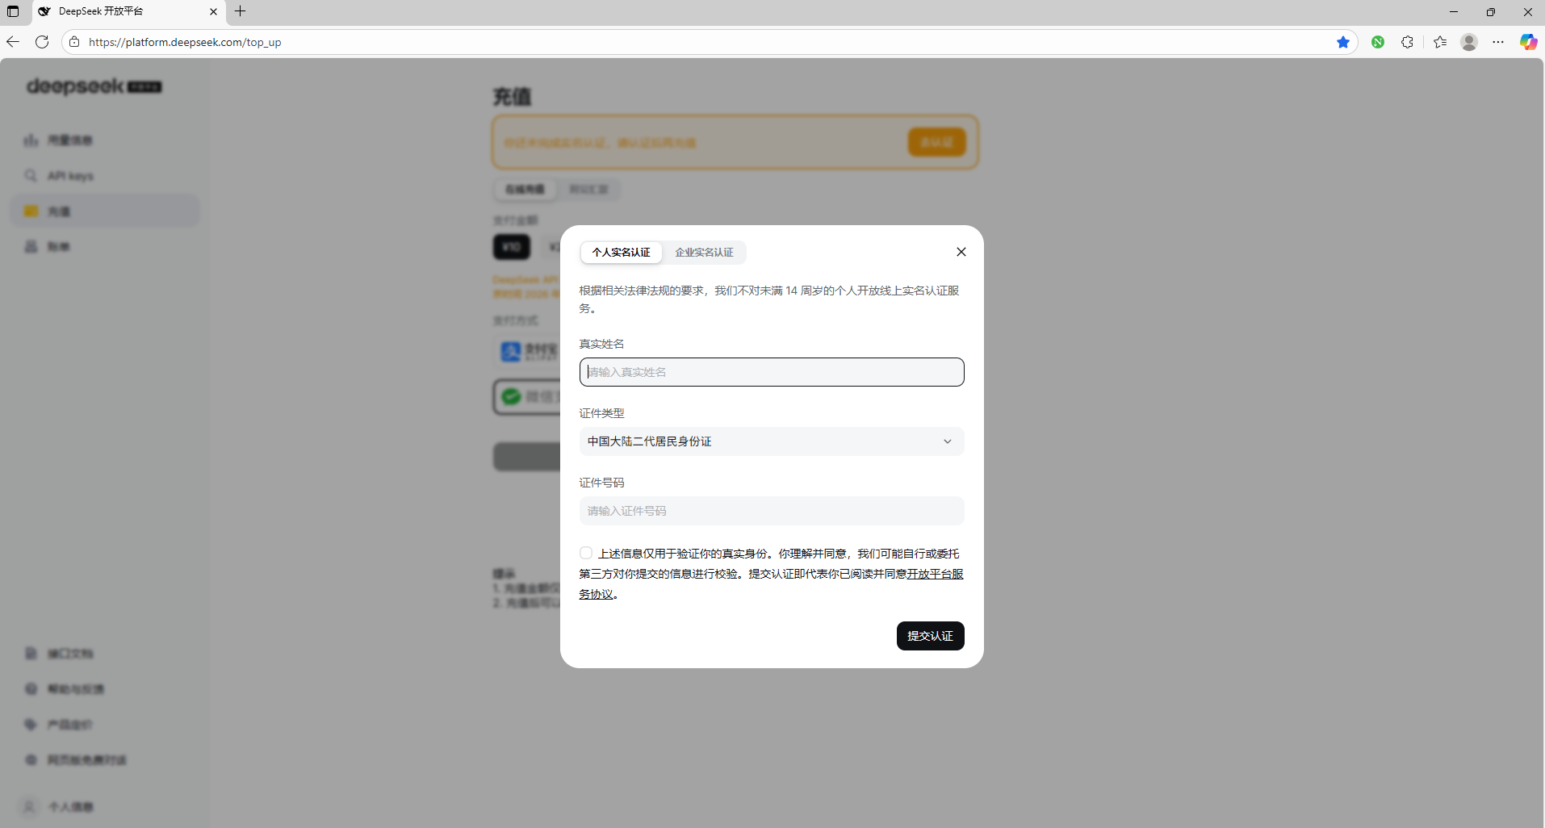View site information lock icon
Image resolution: width=1545 pixels, height=828 pixels.
coord(74,42)
